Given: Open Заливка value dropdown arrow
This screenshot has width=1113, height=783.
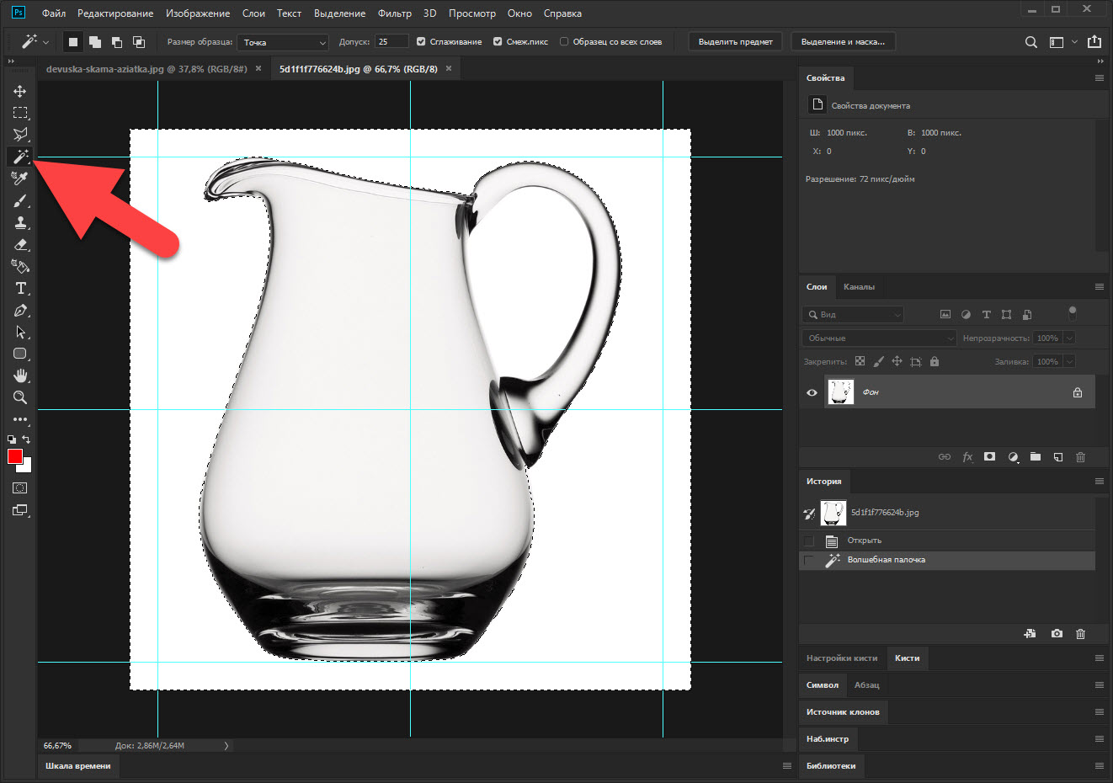Looking at the screenshot, I should pos(1069,361).
